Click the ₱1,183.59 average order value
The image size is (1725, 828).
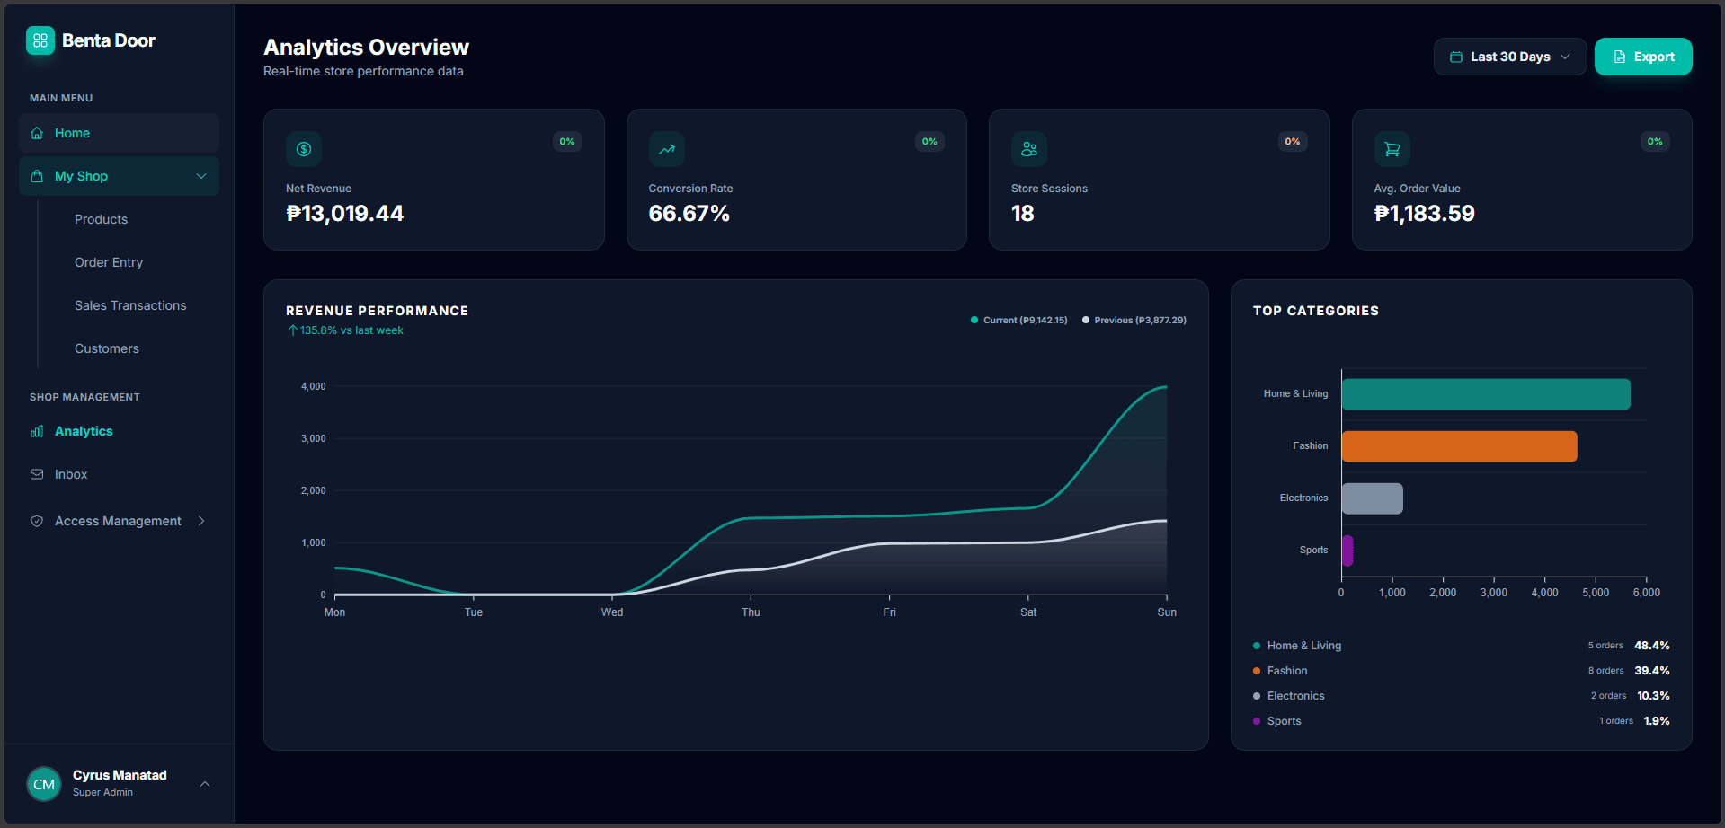pyautogui.click(x=1425, y=214)
